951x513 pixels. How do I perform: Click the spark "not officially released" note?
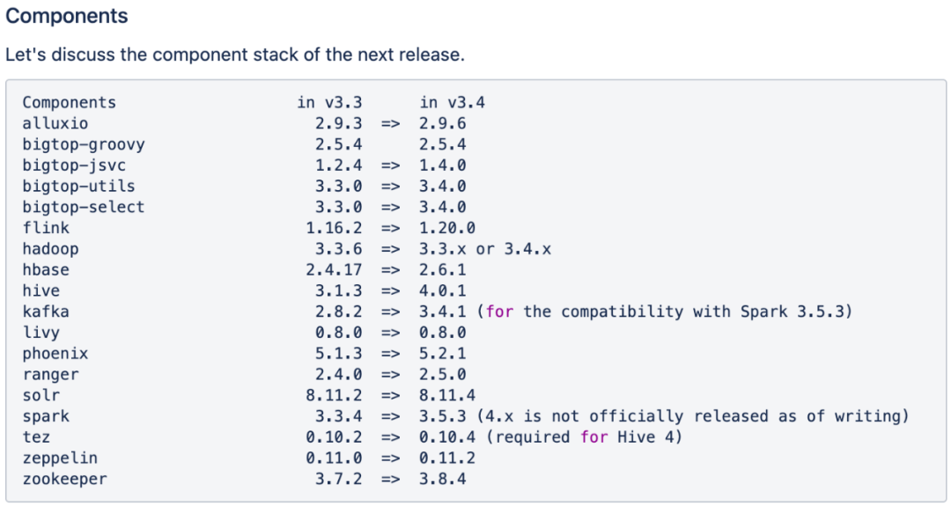coord(697,416)
